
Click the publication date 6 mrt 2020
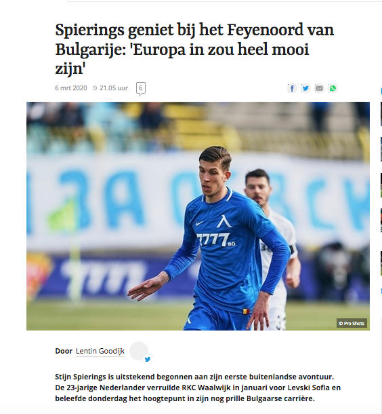[71, 88]
